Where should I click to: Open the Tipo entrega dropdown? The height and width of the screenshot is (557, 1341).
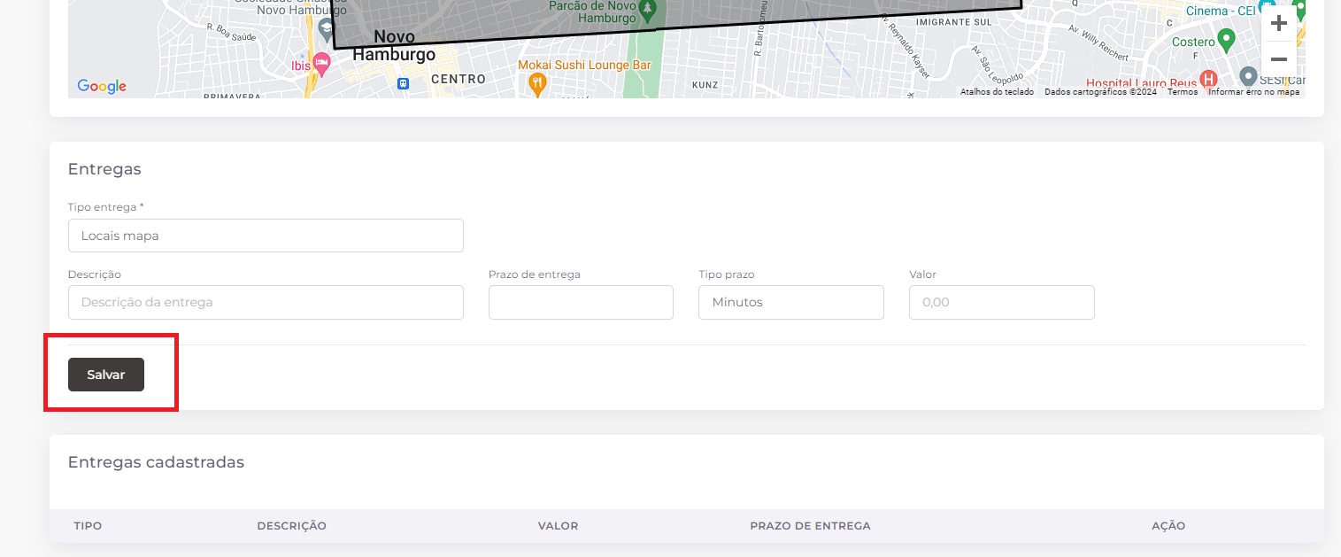[x=266, y=236]
